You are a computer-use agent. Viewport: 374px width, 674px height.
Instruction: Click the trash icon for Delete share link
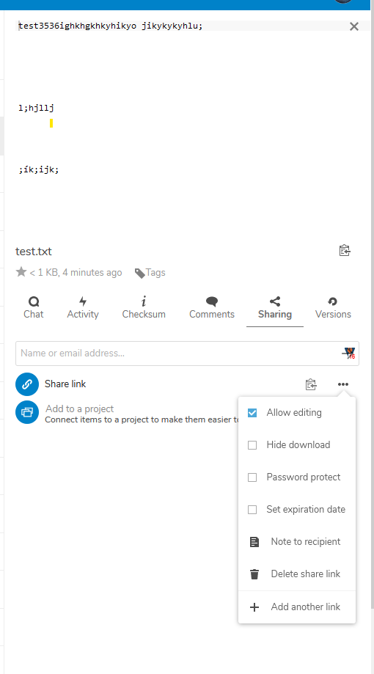(x=254, y=574)
